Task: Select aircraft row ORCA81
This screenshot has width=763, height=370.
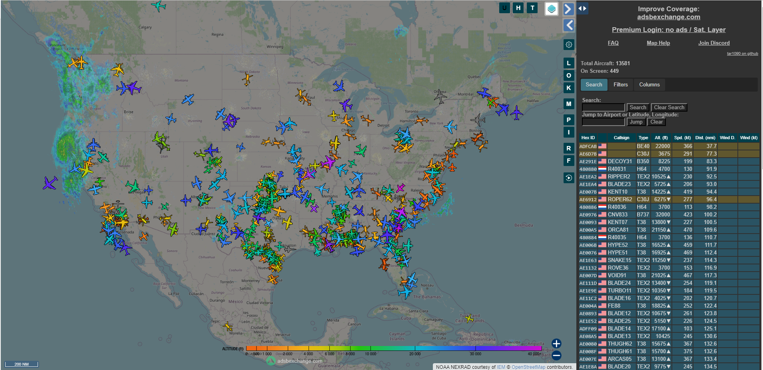Action: coord(669,230)
